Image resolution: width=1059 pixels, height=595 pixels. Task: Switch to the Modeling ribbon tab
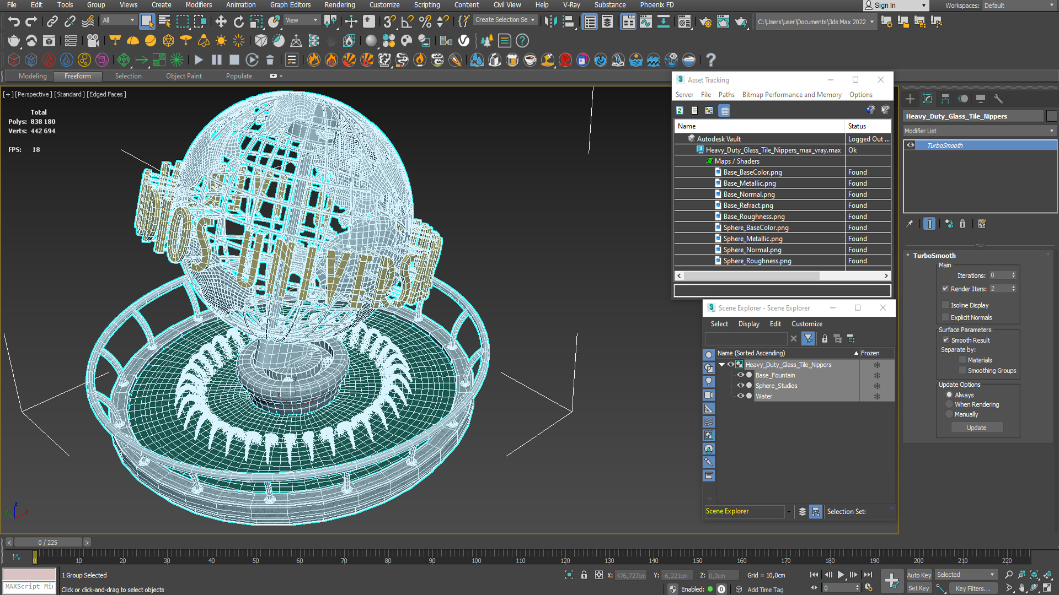coord(33,76)
